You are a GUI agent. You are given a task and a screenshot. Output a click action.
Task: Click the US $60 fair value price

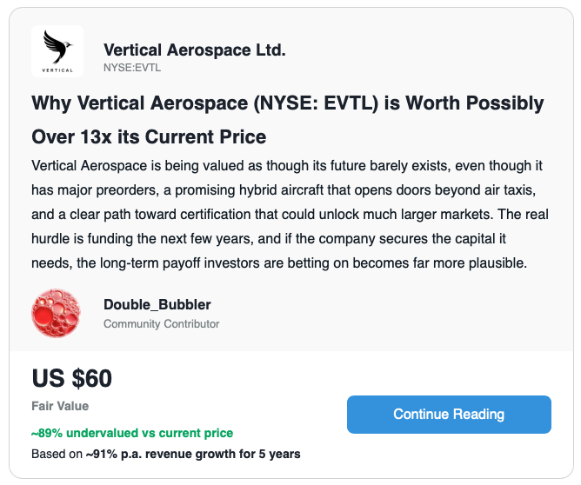click(x=71, y=379)
